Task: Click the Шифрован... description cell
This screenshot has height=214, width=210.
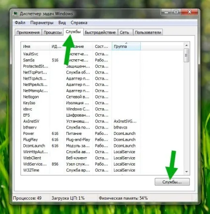Action: click(78, 115)
